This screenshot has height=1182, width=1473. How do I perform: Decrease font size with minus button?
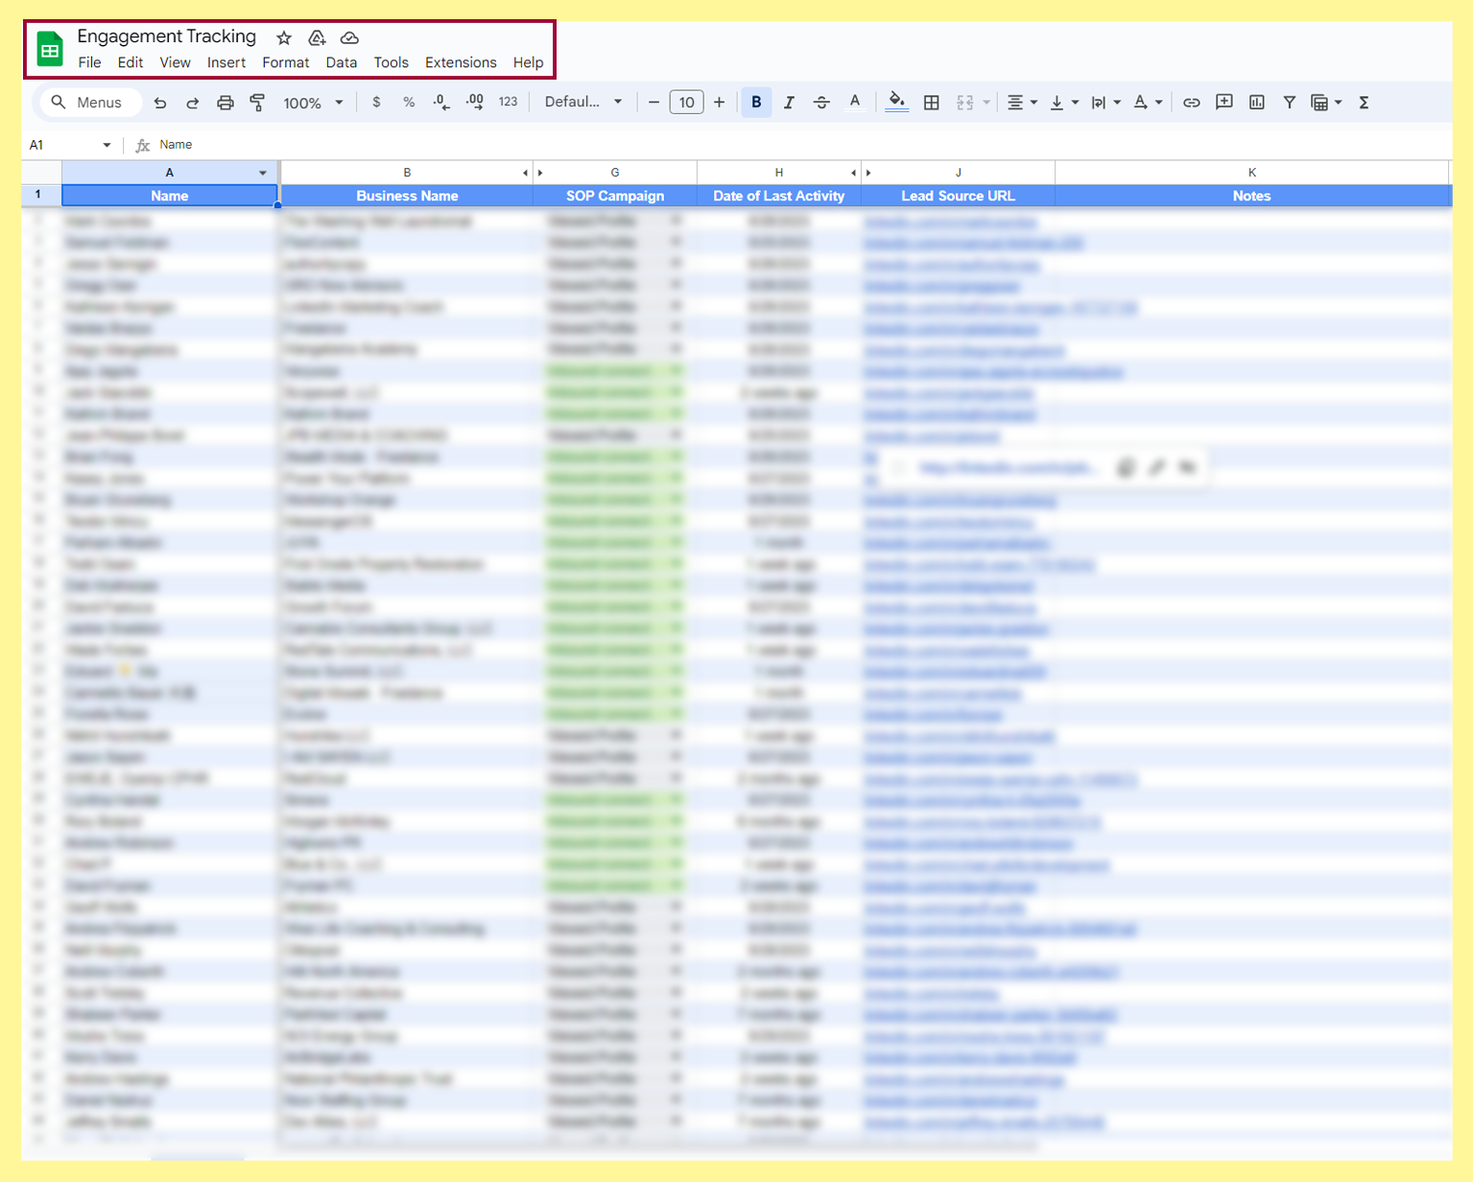coord(653,102)
